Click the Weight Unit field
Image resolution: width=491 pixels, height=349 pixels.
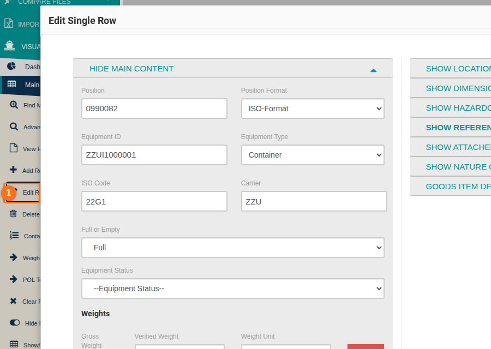tap(286, 346)
